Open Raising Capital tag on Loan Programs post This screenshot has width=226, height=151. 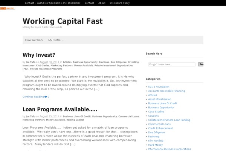(75, 120)
